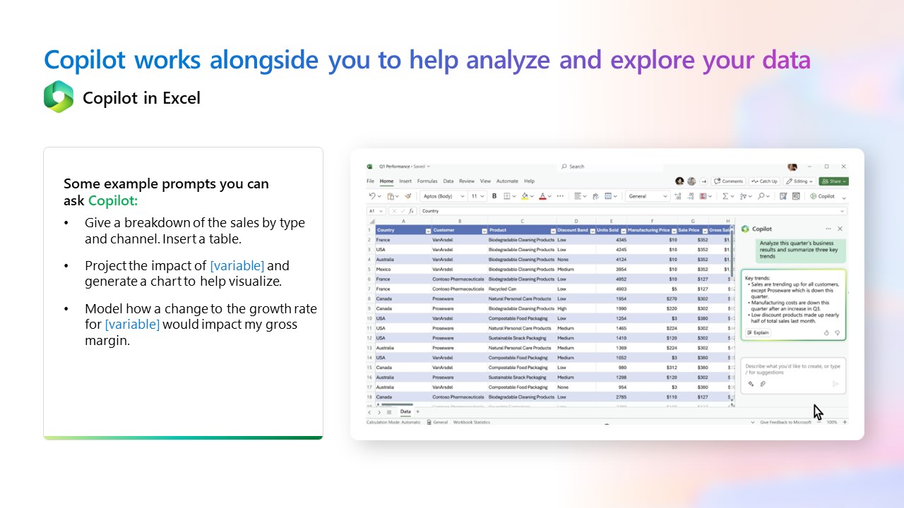Switch to the Review ribbon tab
This screenshot has width=904, height=508.
pos(467,181)
